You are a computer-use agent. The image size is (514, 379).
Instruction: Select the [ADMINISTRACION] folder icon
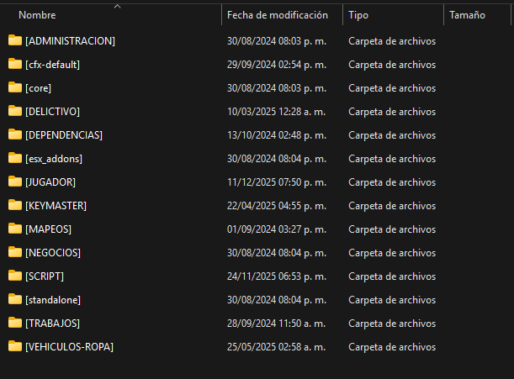tap(15, 40)
